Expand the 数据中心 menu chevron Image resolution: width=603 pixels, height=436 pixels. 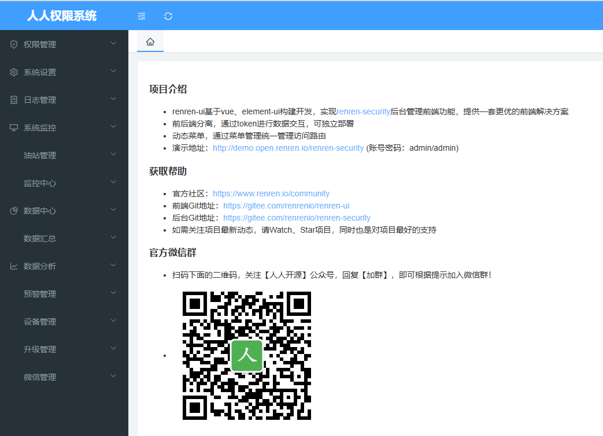click(113, 210)
